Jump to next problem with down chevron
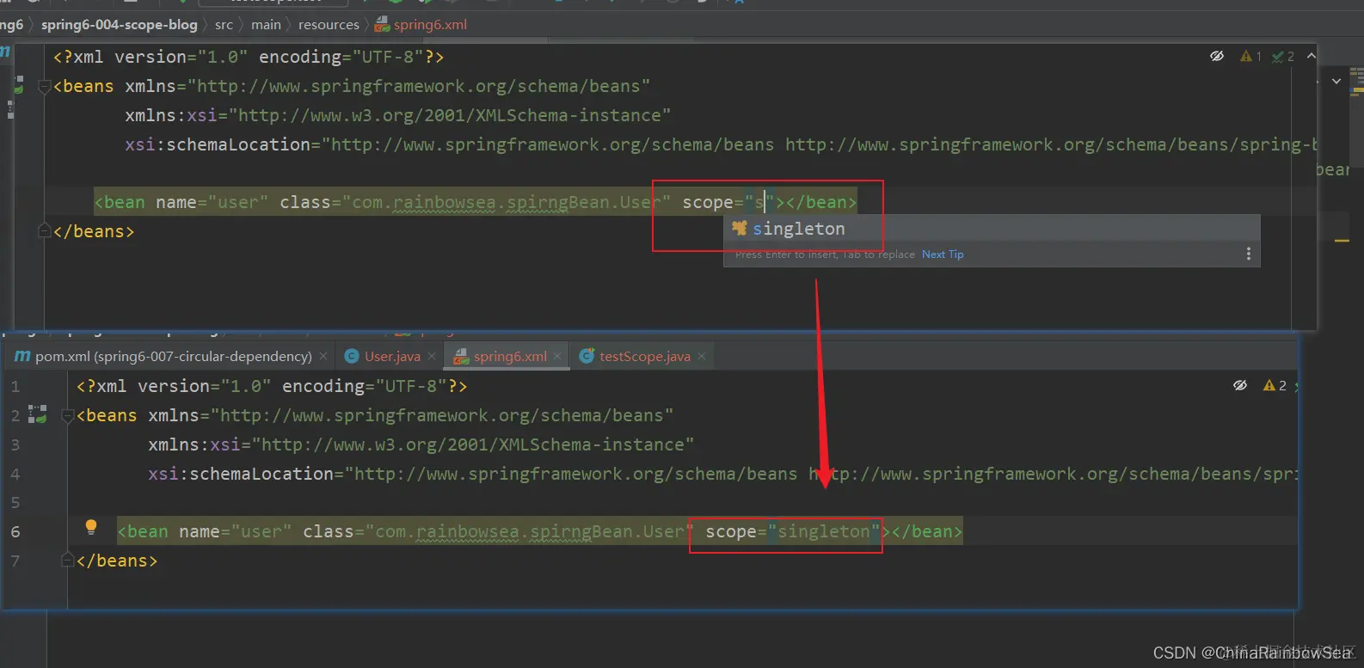The image size is (1364, 668). click(1336, 81)
